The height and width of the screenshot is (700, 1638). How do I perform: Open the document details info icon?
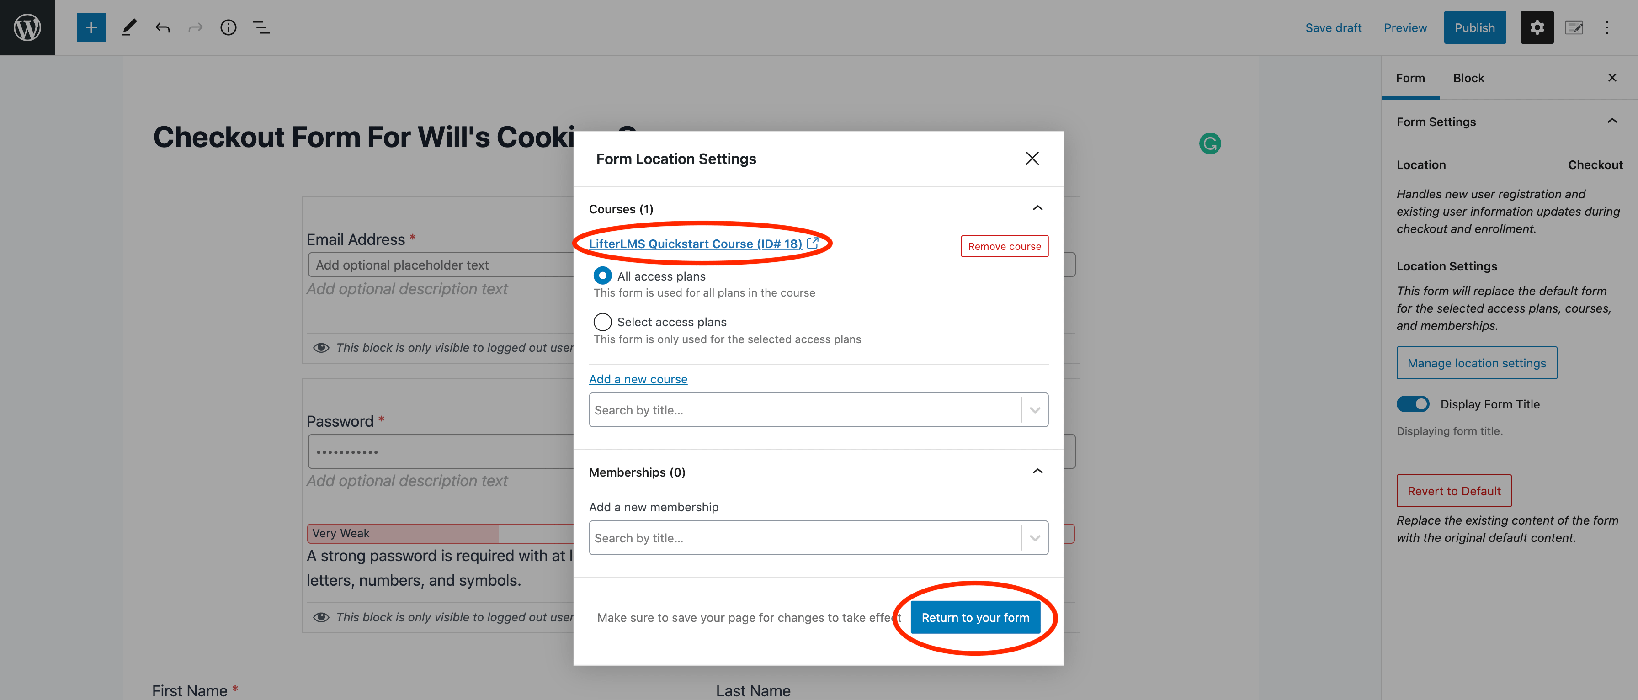(x=228, y=27)
